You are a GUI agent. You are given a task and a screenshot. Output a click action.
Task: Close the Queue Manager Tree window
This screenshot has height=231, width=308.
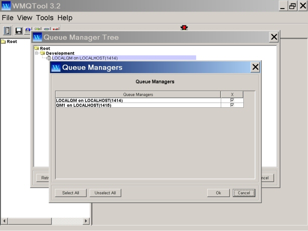click(274, 37)
